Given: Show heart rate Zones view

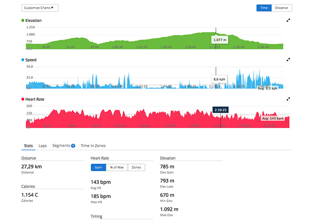Looking at the screenshot, I should [x=136, y=167].
